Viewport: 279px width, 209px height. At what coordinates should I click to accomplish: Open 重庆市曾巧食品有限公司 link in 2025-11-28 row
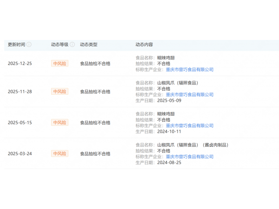[190, 95]
